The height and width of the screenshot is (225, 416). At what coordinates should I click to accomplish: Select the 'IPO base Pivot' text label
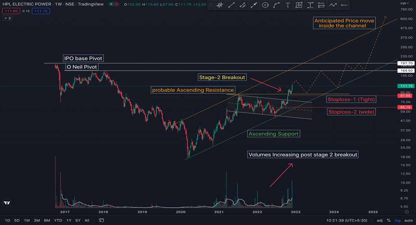coord(83,58)
